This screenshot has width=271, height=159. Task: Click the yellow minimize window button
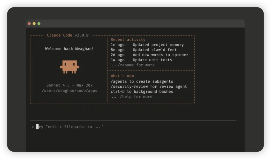coord(34,24)
